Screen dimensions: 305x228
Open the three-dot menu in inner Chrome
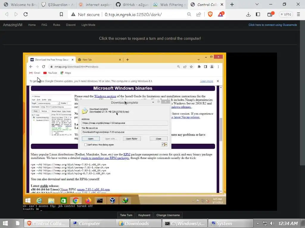[218, 67]
